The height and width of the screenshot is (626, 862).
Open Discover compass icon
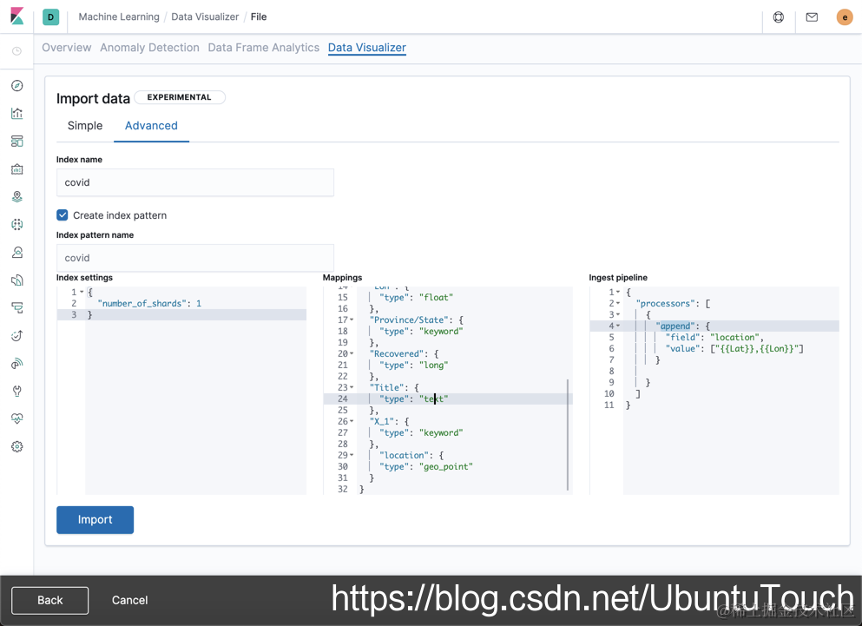click(17, 85)
